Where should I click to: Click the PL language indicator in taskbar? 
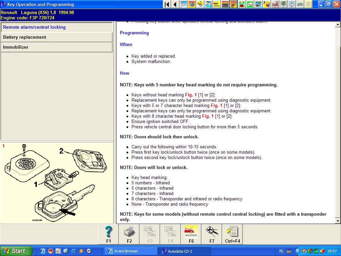[281, 251]
